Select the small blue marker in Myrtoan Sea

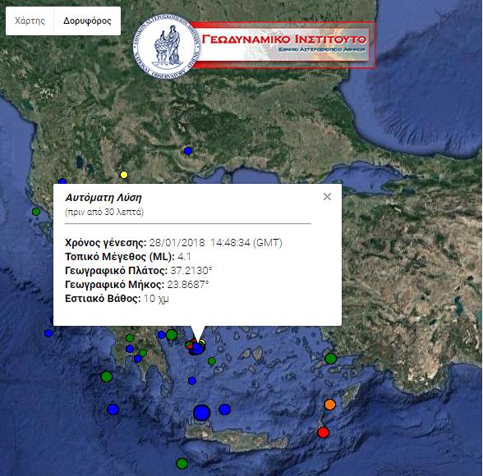point(192,381)
